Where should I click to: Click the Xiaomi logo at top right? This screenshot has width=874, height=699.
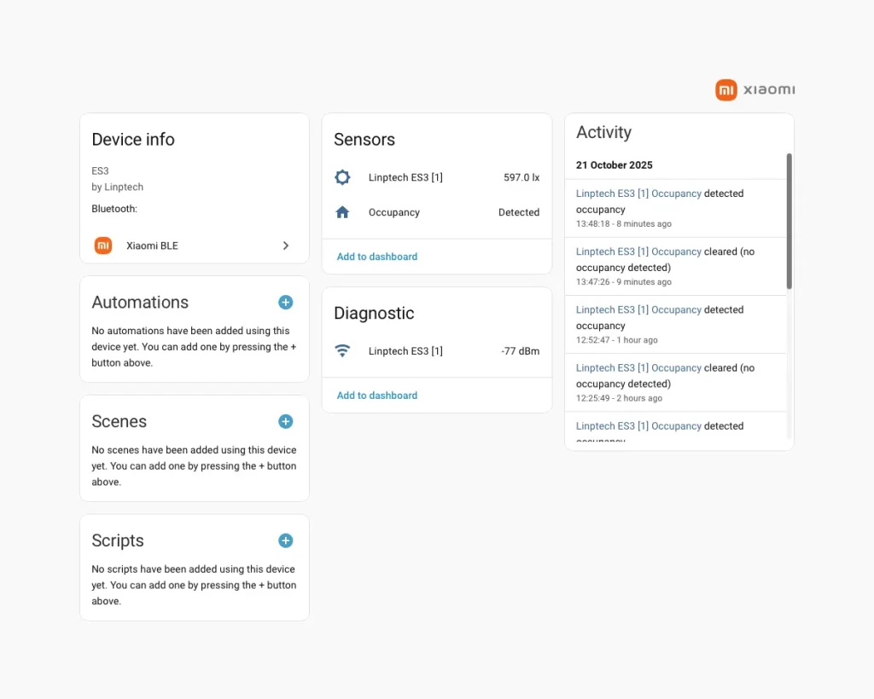point(755,90)
